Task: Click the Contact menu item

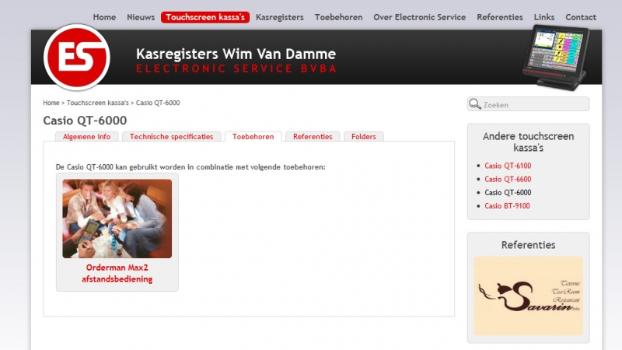Action: click(x=581, y=17)
